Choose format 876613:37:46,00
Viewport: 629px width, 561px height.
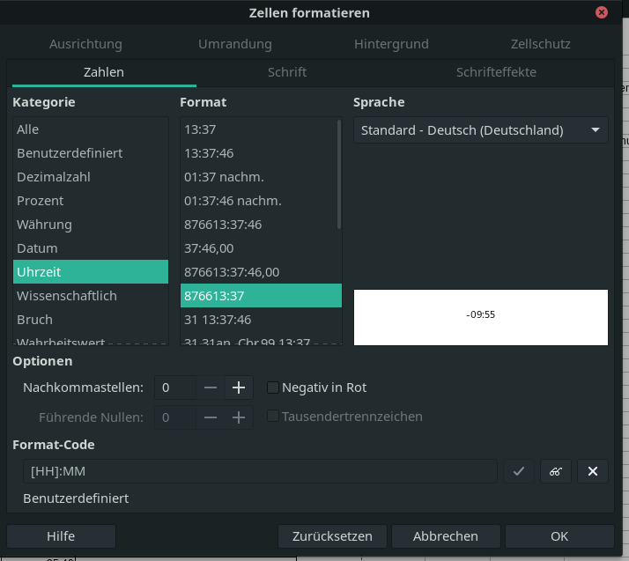[259, 272]
